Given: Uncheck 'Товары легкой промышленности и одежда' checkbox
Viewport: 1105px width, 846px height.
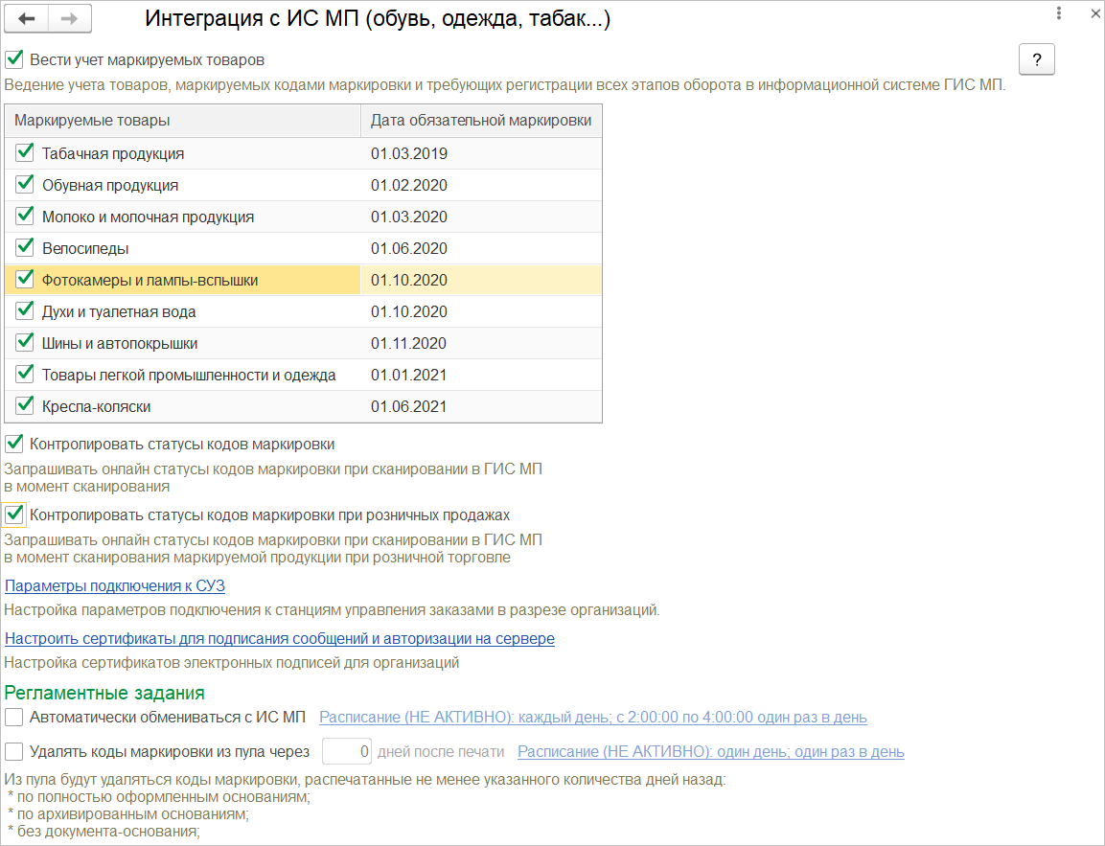Looking at the screenshot, I should (25, 374).
